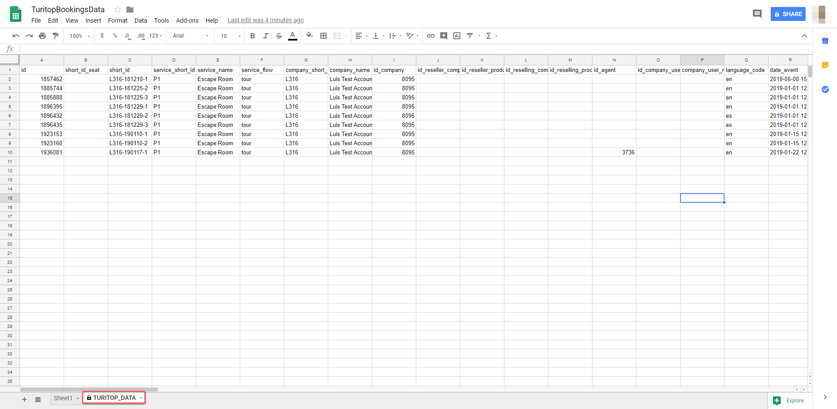Viewport: 837px width, 409px height.
Task: Select the TURITOP_DATA sheet tab
Action: [x=114, y=398]
